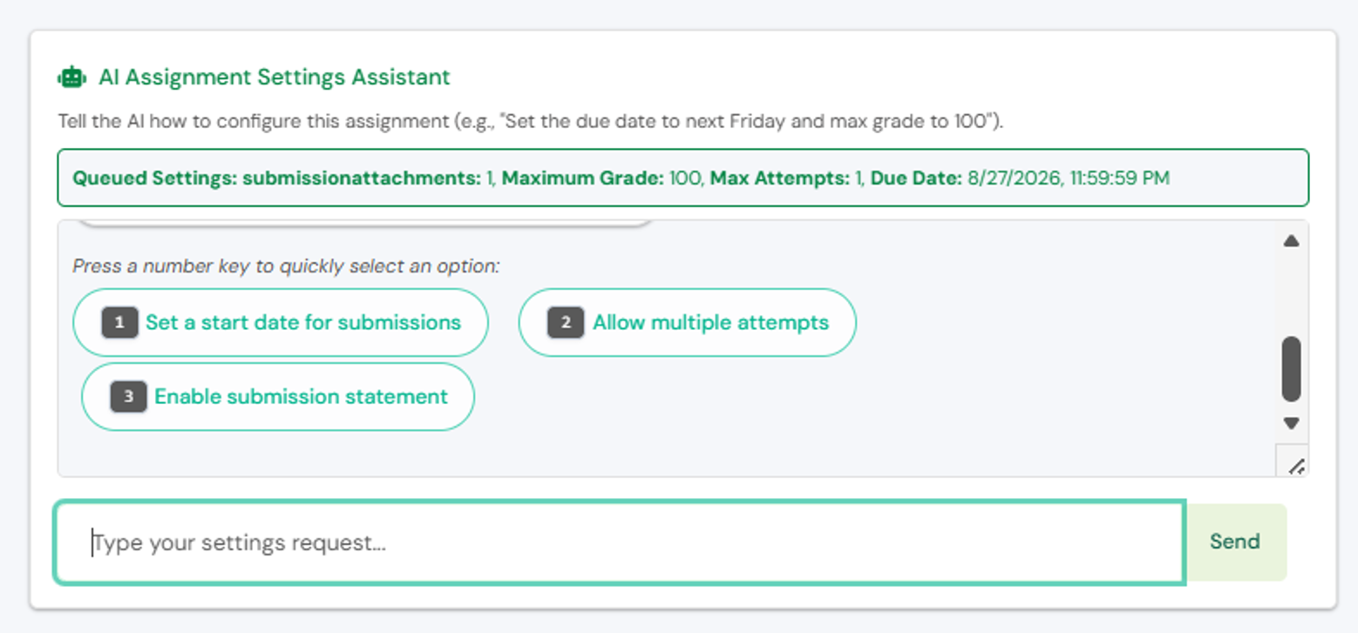
Task: Click the number 2 key badge
Action: 566,323
